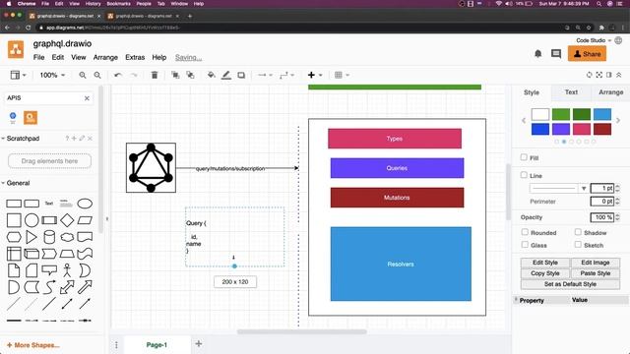Choose the pink style swatch

[x=582, y=129]
